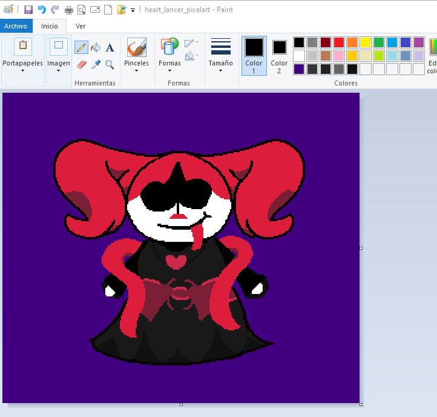This screenshot has width=437, height=417.
Task: Select the Fill with color bucket tool
Action: [x=96, y=47]
